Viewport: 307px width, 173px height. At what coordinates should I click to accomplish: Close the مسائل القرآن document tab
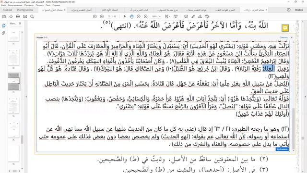coord(65,10)
